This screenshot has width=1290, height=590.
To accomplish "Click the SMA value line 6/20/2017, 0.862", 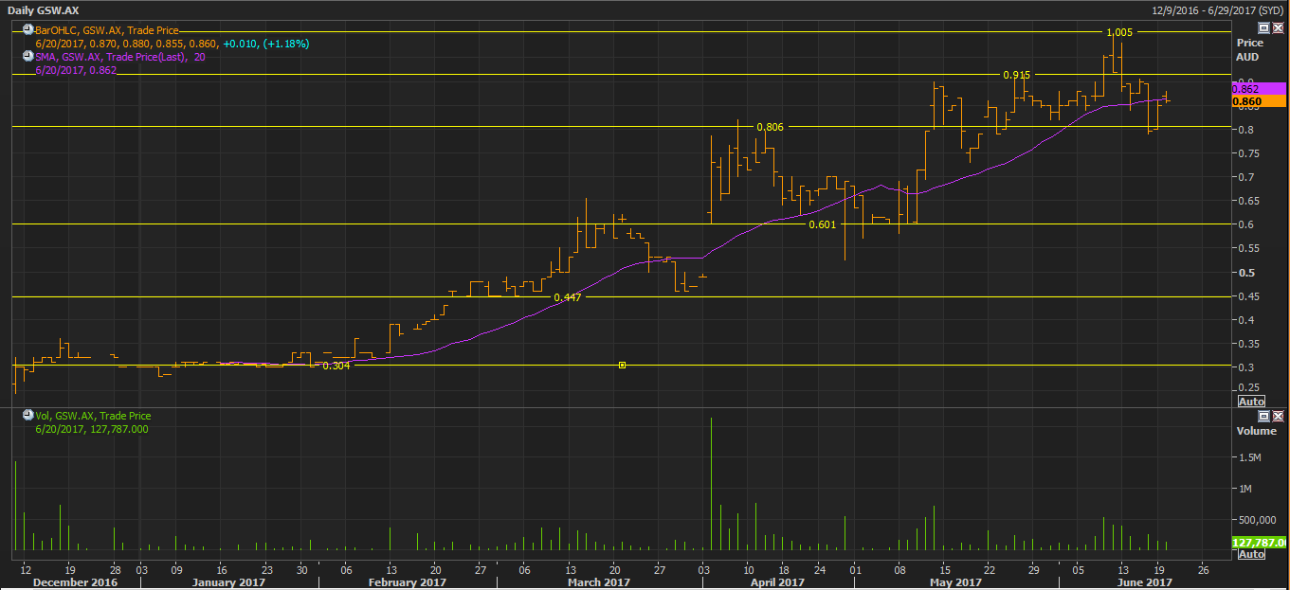I will pyautogui.click(x=76, y=70).
